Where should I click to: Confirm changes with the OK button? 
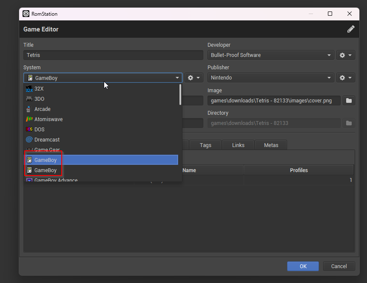303,266
